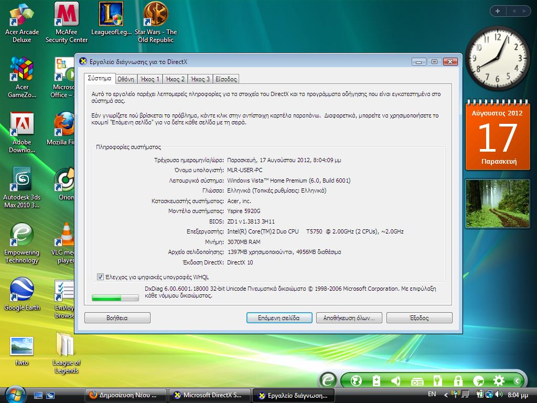Click Επόμενη σελίδα button

(279, 317)
